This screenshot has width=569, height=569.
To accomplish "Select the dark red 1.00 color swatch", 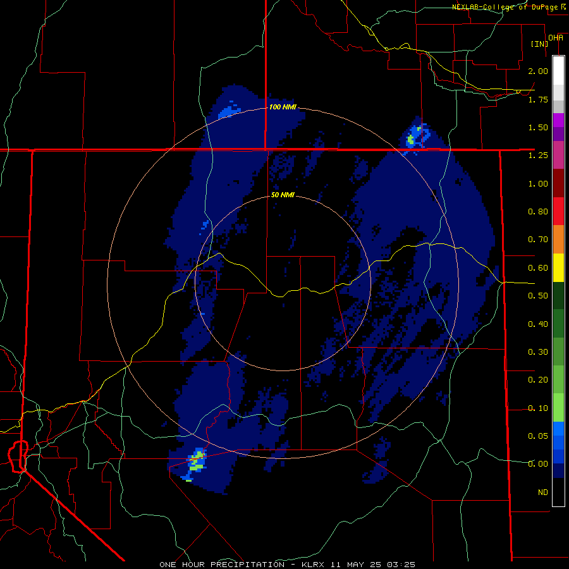I will (558, 183).
